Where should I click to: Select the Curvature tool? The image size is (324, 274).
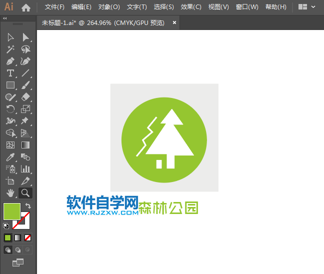click(26, 61)
